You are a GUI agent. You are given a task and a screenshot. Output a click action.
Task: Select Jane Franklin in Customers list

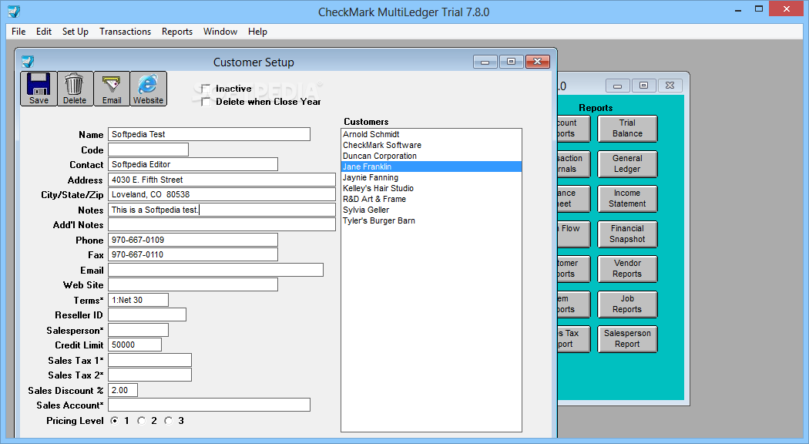click(x=431, y=166)
